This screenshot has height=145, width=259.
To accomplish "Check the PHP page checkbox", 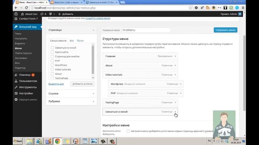I will pyautogui.click(x=52, y=61).
